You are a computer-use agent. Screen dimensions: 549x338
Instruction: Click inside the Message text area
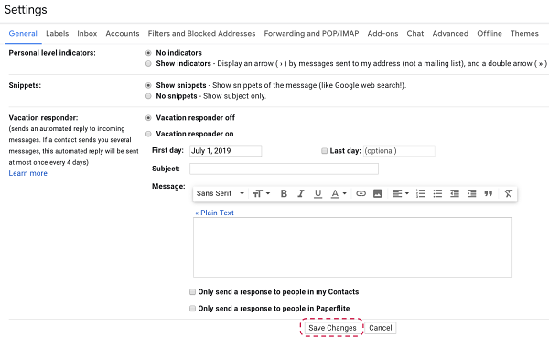pyautogui.click(x=352, y=247)
